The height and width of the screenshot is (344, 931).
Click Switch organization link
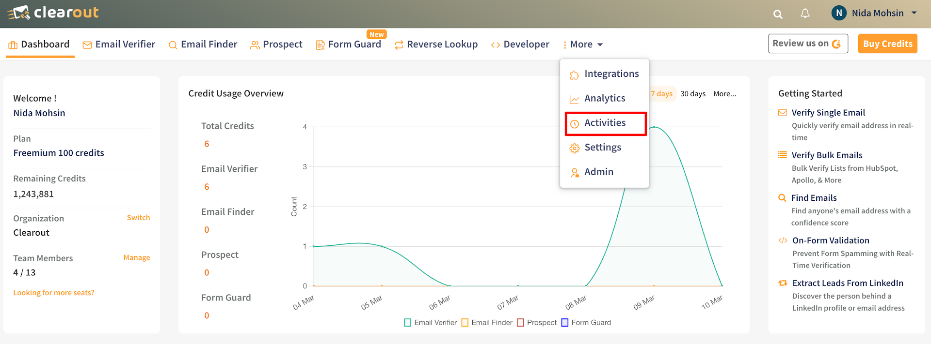[x=138, y=218]
